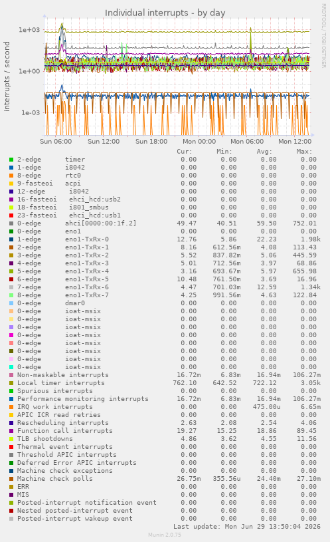Screen dimensions: 330x542
Task: Click the 'Performance monitoring interrupts' legend label
Action: click(x=83, y=399)
